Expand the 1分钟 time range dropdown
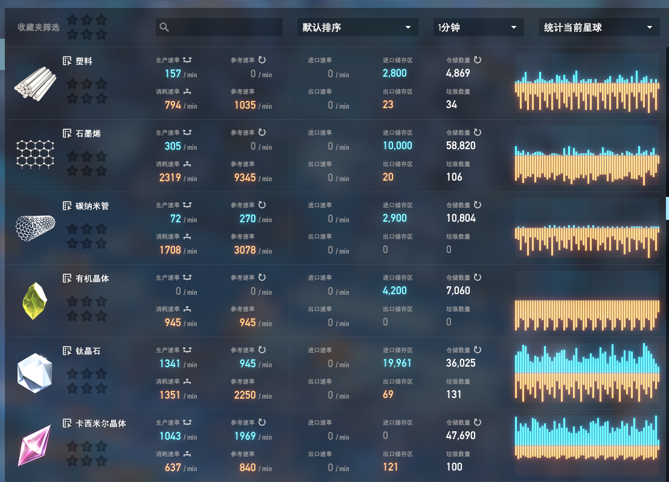Screen dimensions: 669x482 point(478,27)
